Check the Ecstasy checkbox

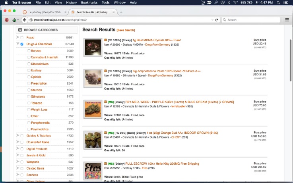29,70
